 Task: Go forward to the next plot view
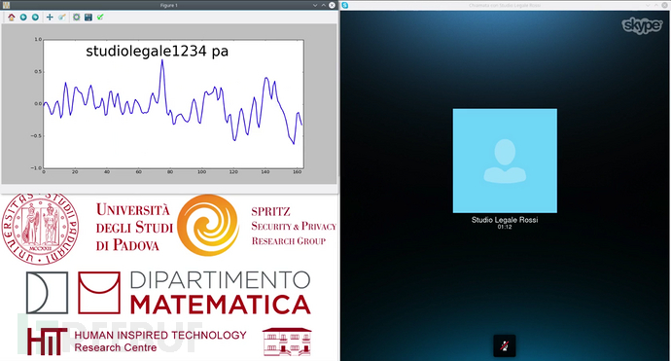pyautogui.click(x=35, y=18)
